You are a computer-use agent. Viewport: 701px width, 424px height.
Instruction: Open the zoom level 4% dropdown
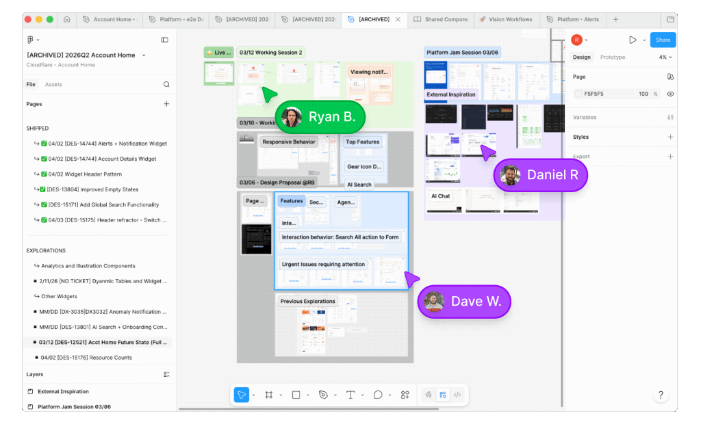click(x=665, y=57)
